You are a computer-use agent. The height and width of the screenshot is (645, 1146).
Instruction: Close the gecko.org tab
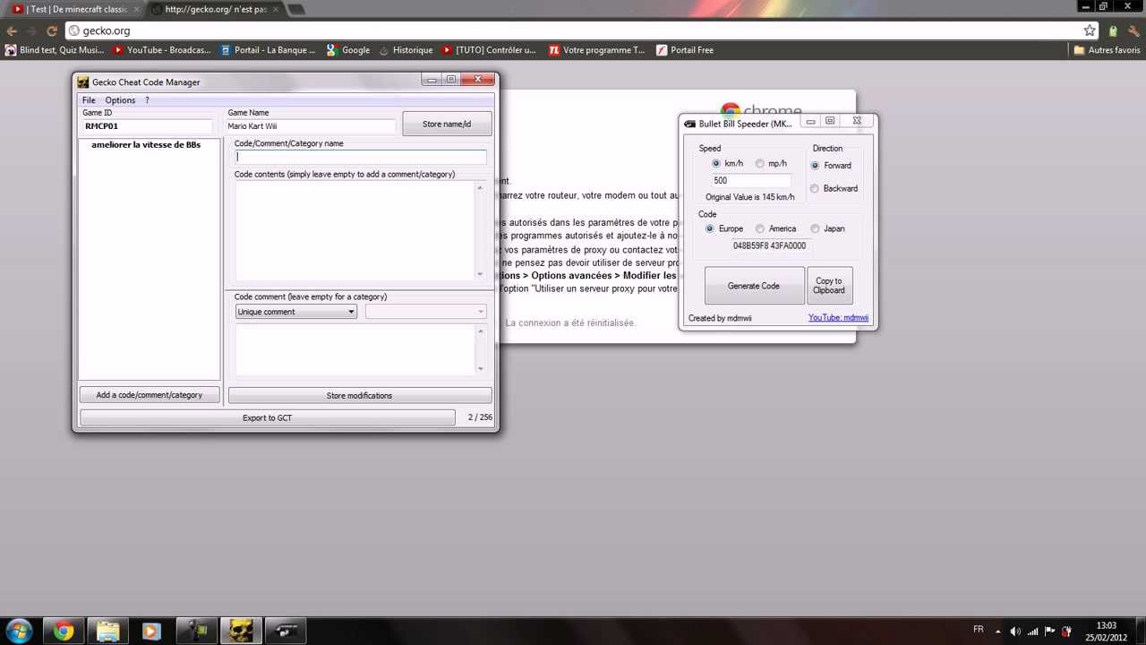(274, 9)
